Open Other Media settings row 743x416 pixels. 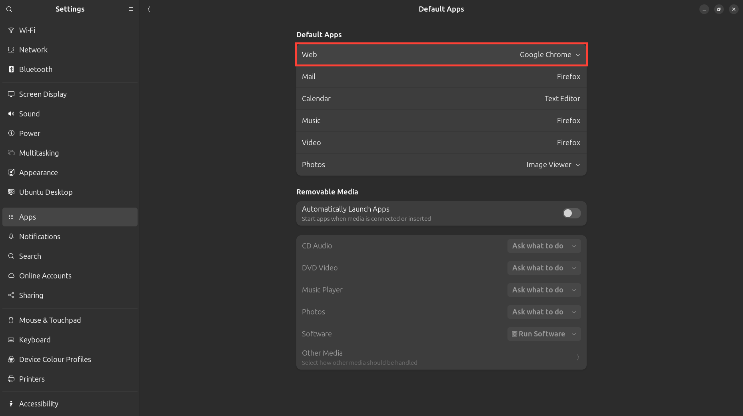pyautogui.click(x=441, y=357)
